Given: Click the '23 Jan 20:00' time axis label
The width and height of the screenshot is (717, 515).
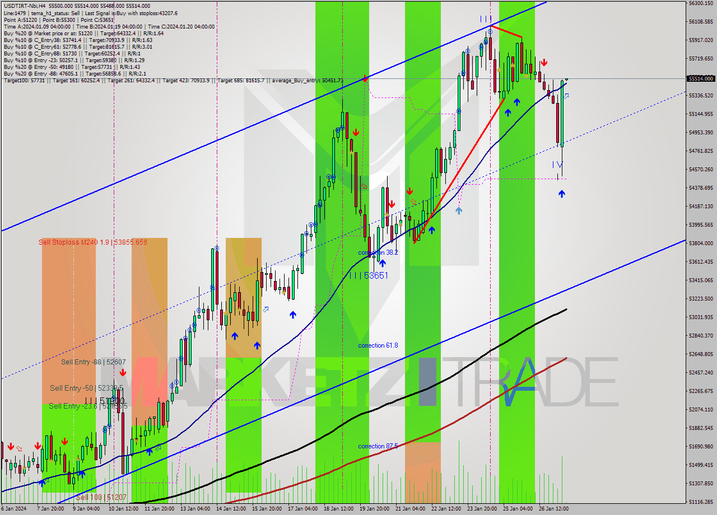Looking at the screenshot, I should tap(481, 509).
